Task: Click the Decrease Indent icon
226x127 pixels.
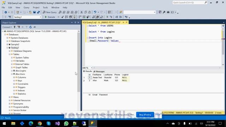Action: pos(117,17)
